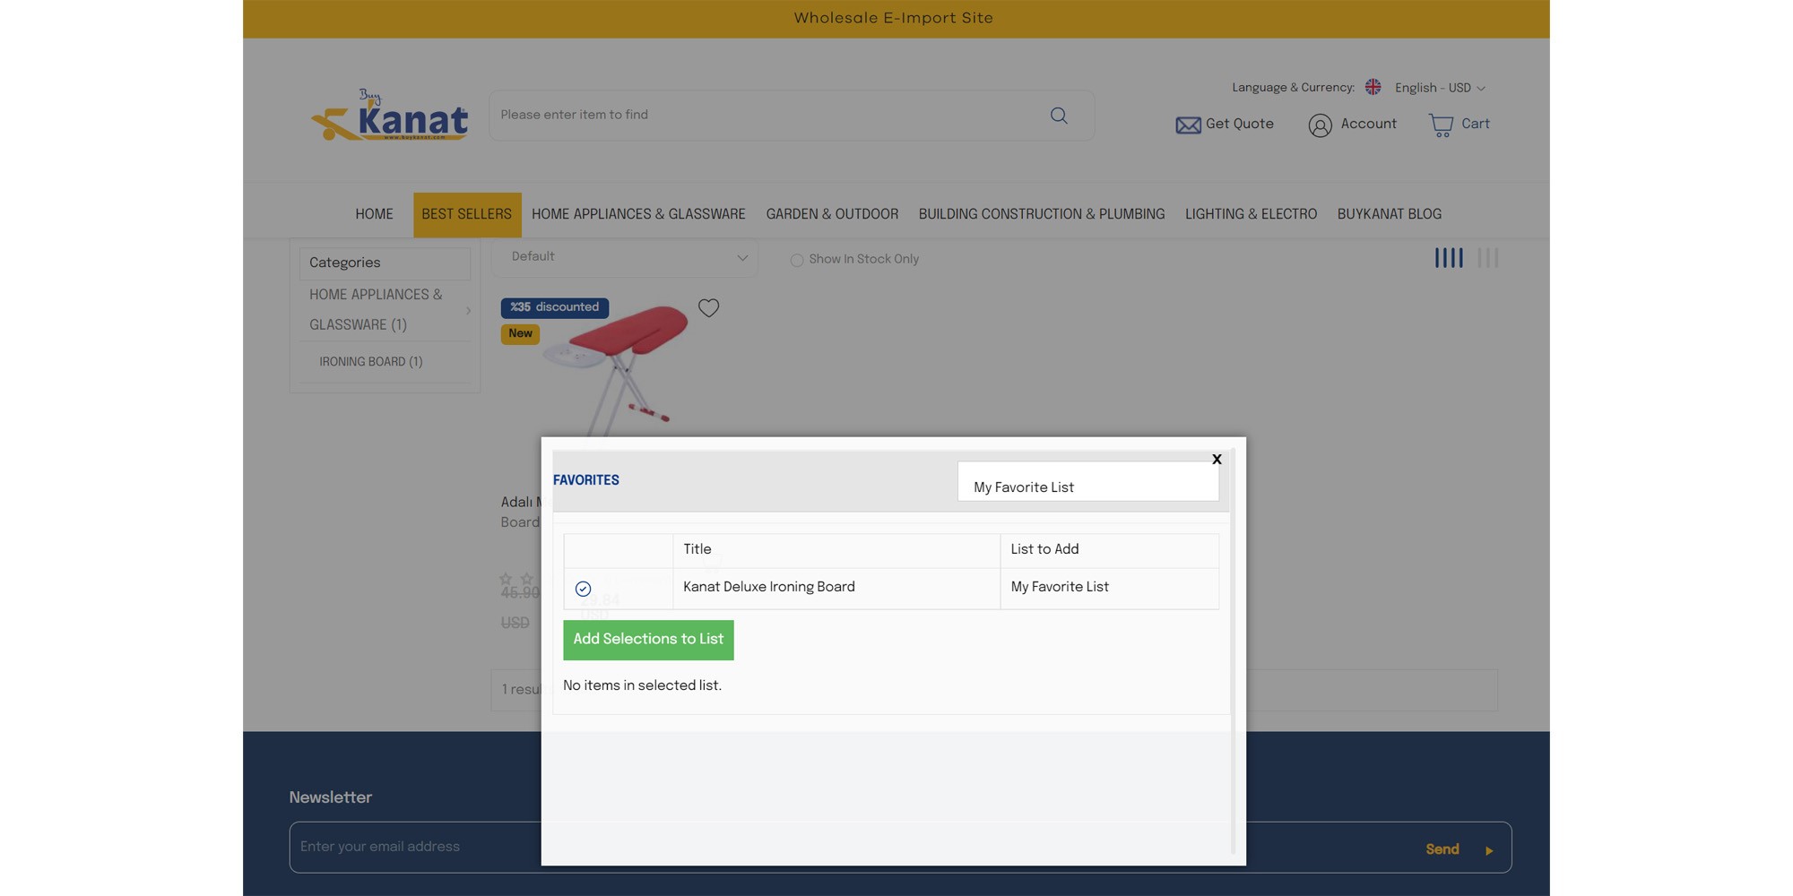The width and height of the screenshot is (1793, 896).
Task: Click the search magnifier icon
Action: 1059,116
